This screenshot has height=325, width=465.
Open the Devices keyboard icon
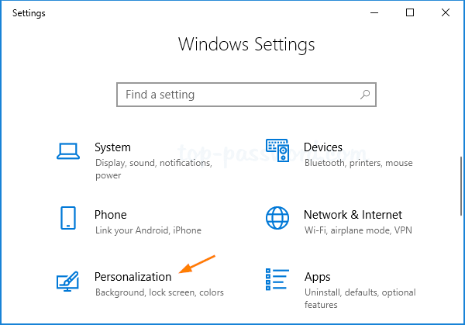coord(277,150)
